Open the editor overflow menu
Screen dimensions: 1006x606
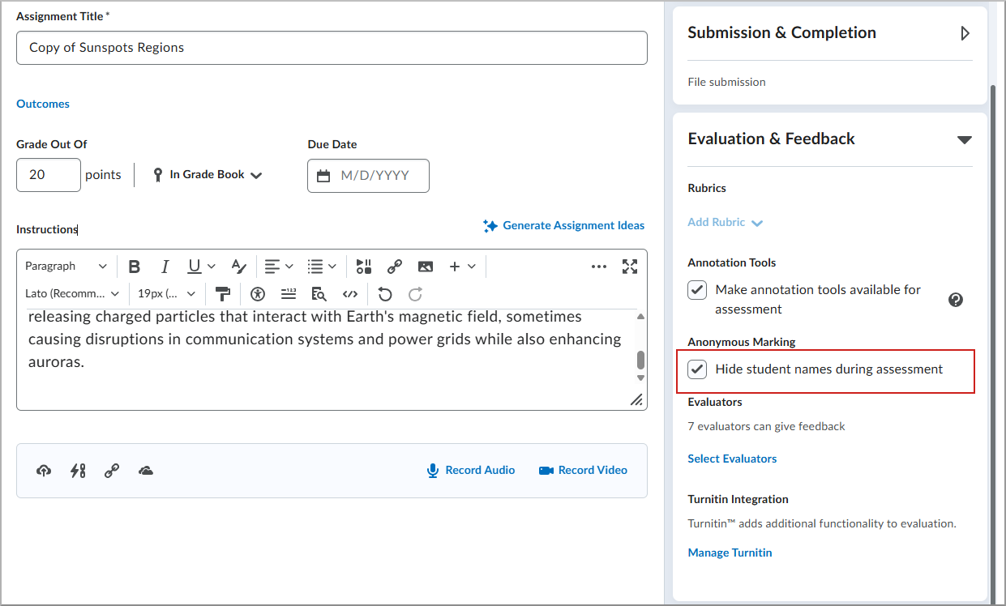[598, 266]
